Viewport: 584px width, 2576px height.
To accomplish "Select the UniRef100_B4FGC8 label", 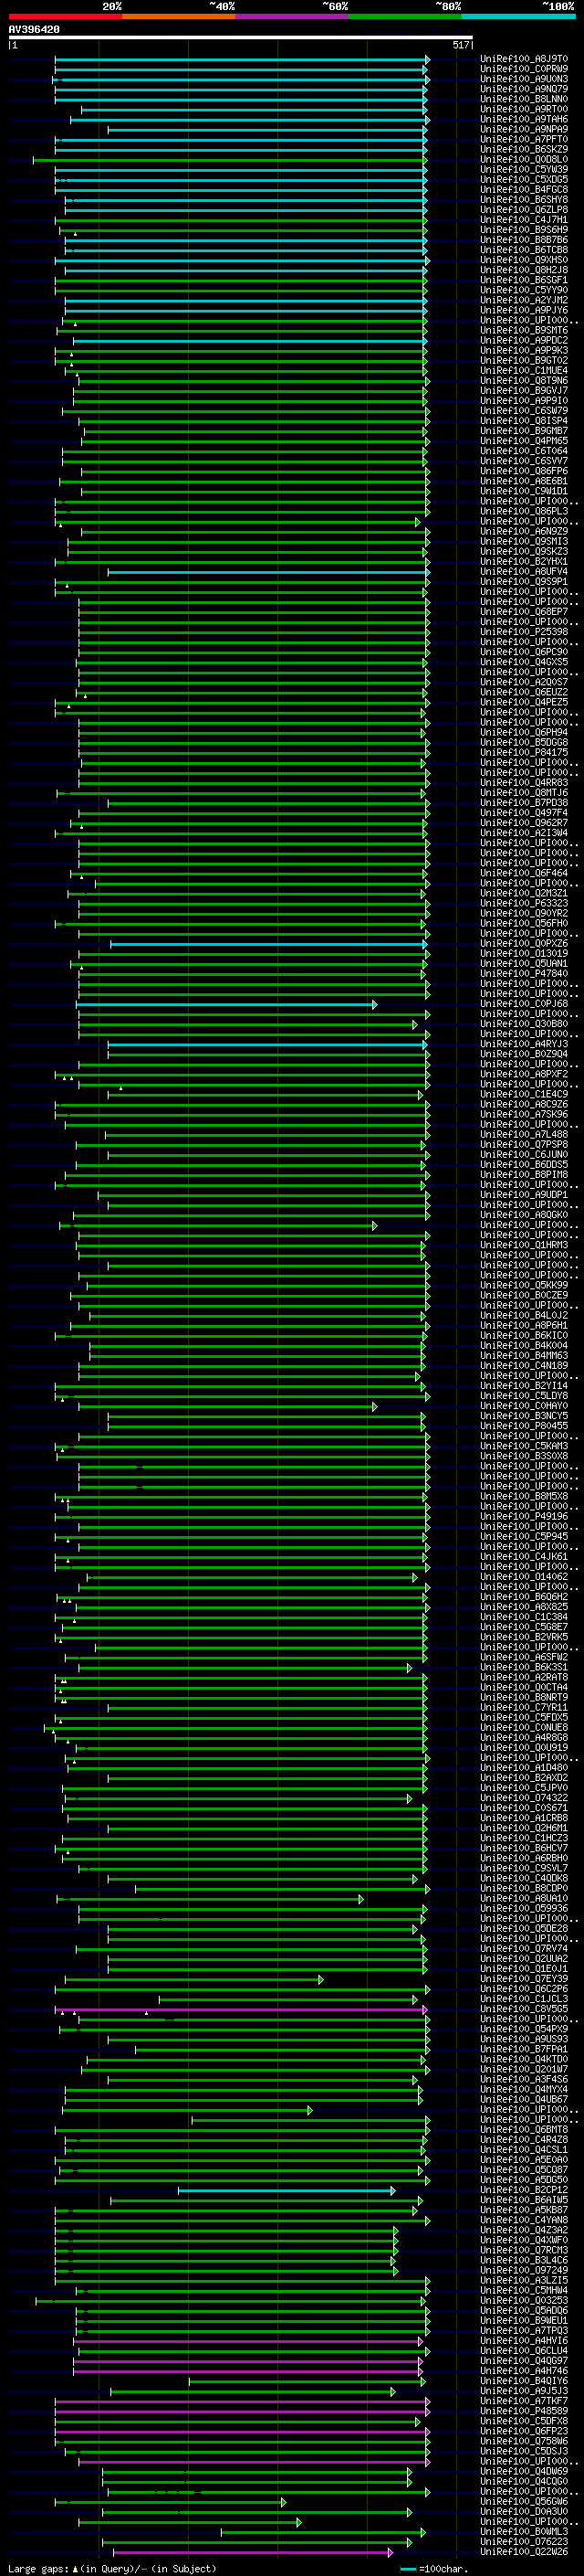I will [524, 189].
